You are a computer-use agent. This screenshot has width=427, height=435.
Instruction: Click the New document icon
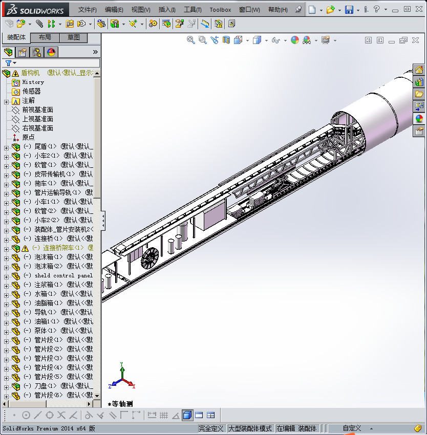(312, 10)
